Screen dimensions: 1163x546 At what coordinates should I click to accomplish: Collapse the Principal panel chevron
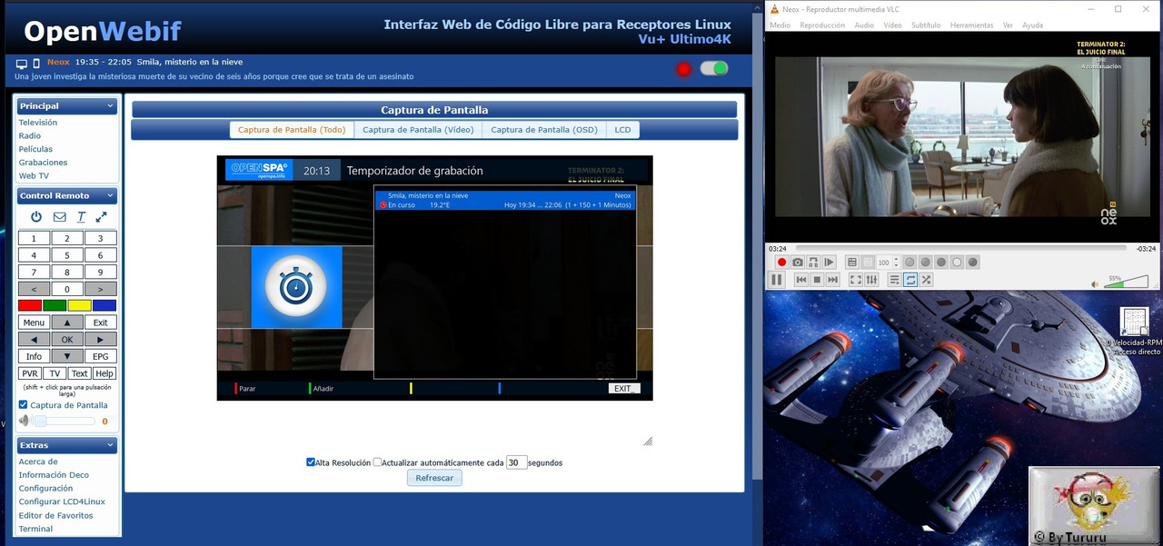[x=110, y=106]
